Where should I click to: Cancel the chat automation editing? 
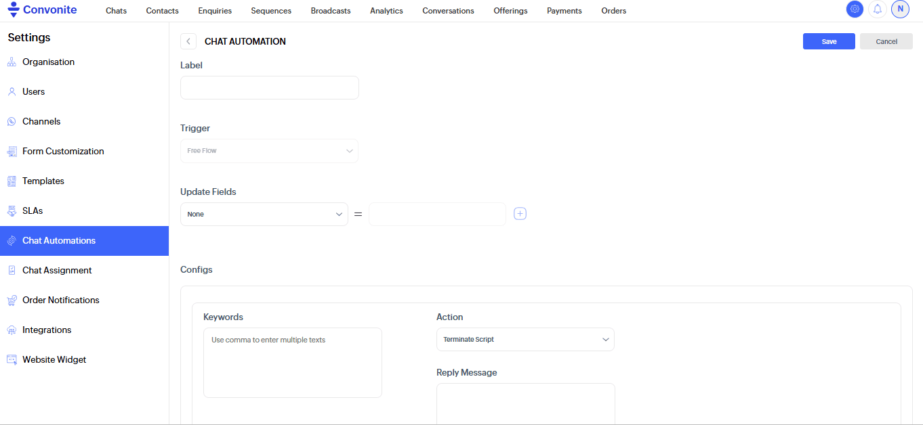[886, 41]
